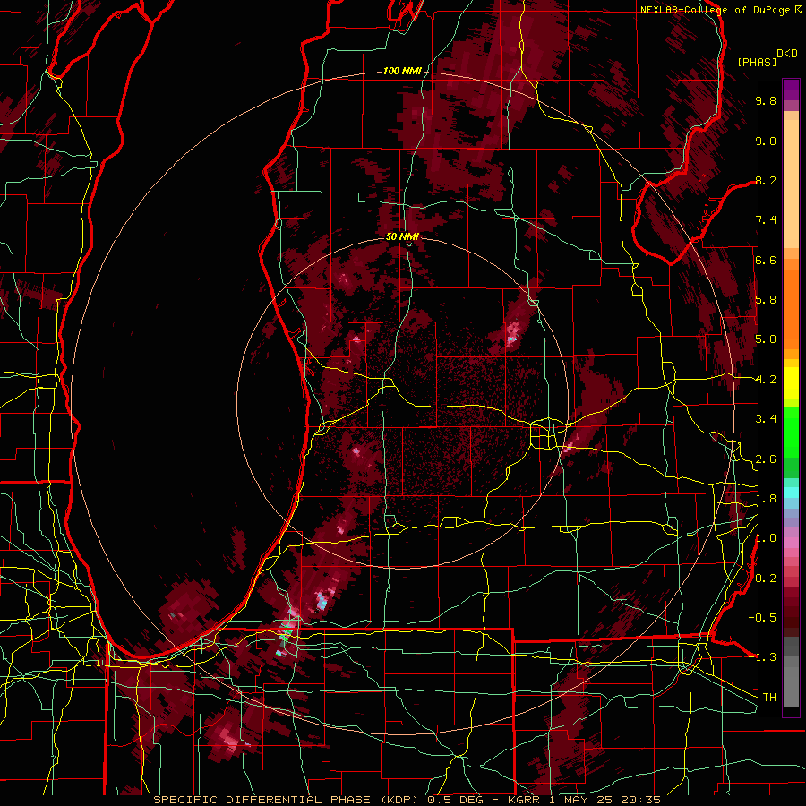Click the NEXLAB-College of DuPage credit text
This screenshot has width=806, height=806.
click(x=715, y=10)
